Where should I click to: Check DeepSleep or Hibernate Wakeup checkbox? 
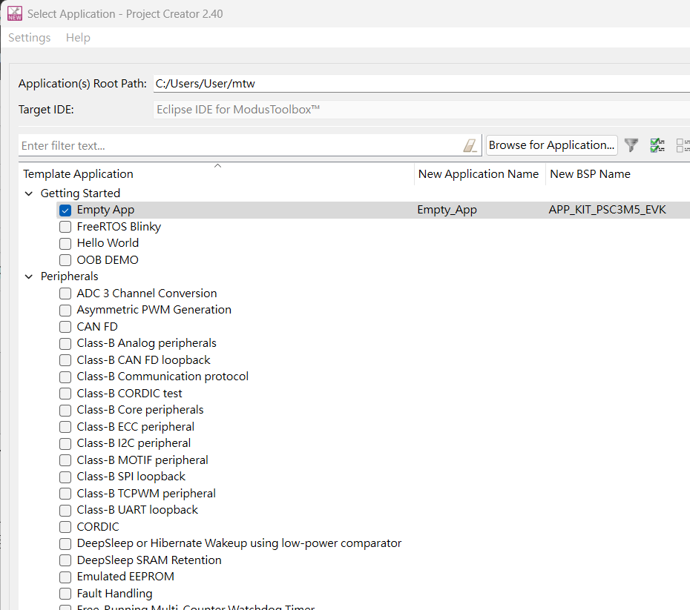[65, 544]
